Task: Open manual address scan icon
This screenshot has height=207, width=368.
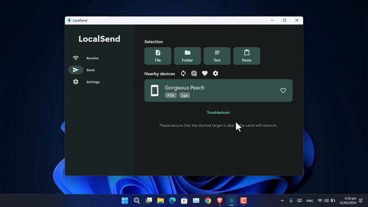Action: click(194, 74)
